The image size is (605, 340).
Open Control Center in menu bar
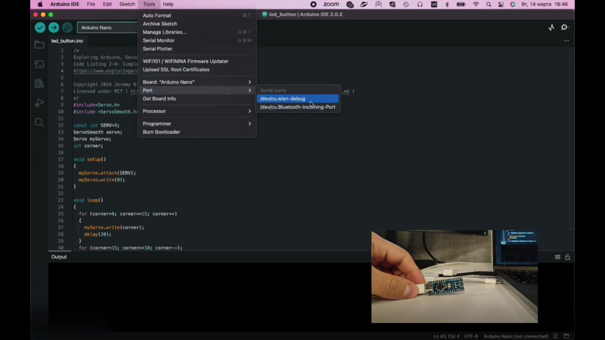pyautogui.click(x=501, y=4)
